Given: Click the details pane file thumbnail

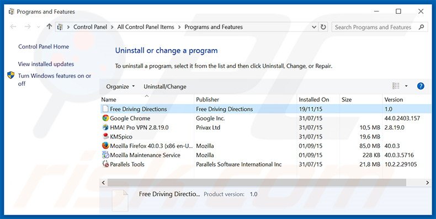Looking at the screenshot, I should coord(120,201).
